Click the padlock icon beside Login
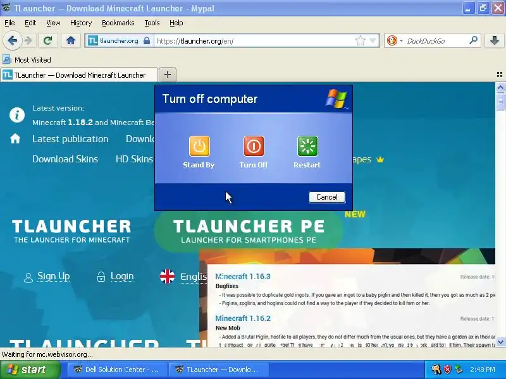This screenshot has height=379, width=506. 101,277
